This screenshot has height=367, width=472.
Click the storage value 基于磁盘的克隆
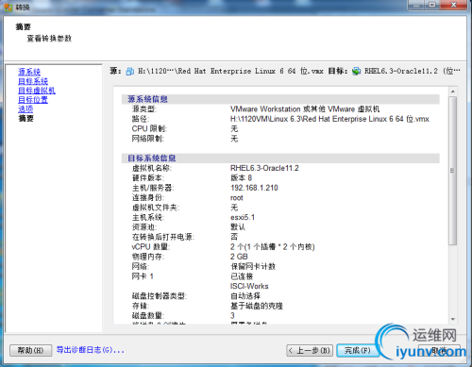pos(257,306)
